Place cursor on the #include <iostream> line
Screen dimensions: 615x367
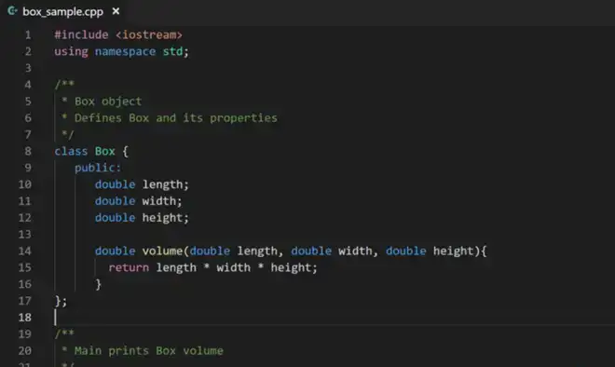click(118, 34)
